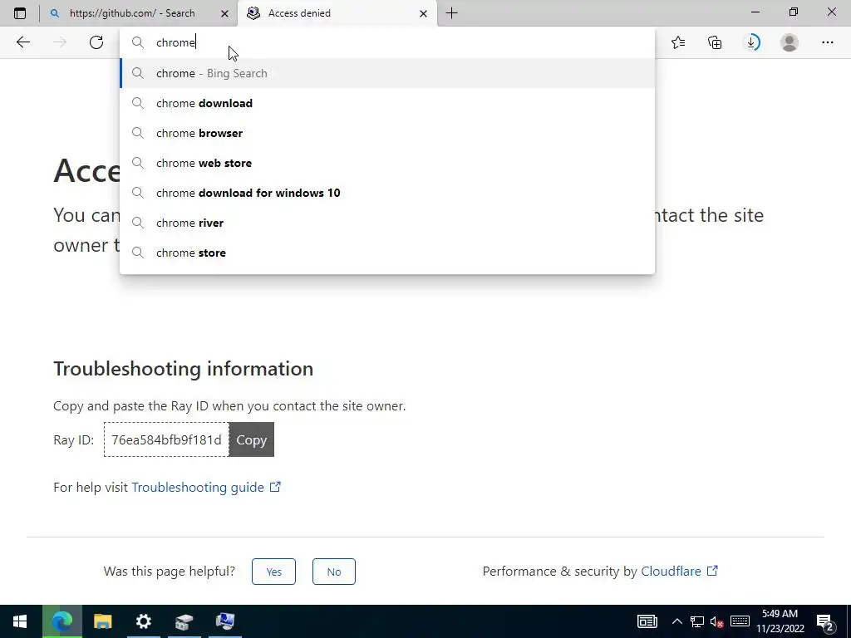The image size is (851, 638).
Task: Open the Settings and more ellipsis menu
Action: pos(827,42)
